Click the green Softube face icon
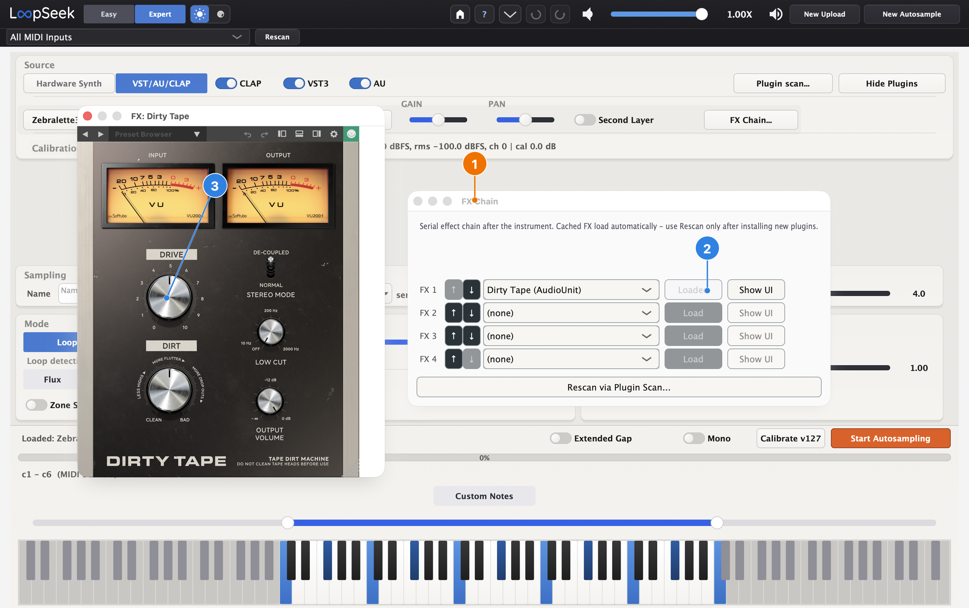Screen dimensions: 969x608 click(351, 134)
